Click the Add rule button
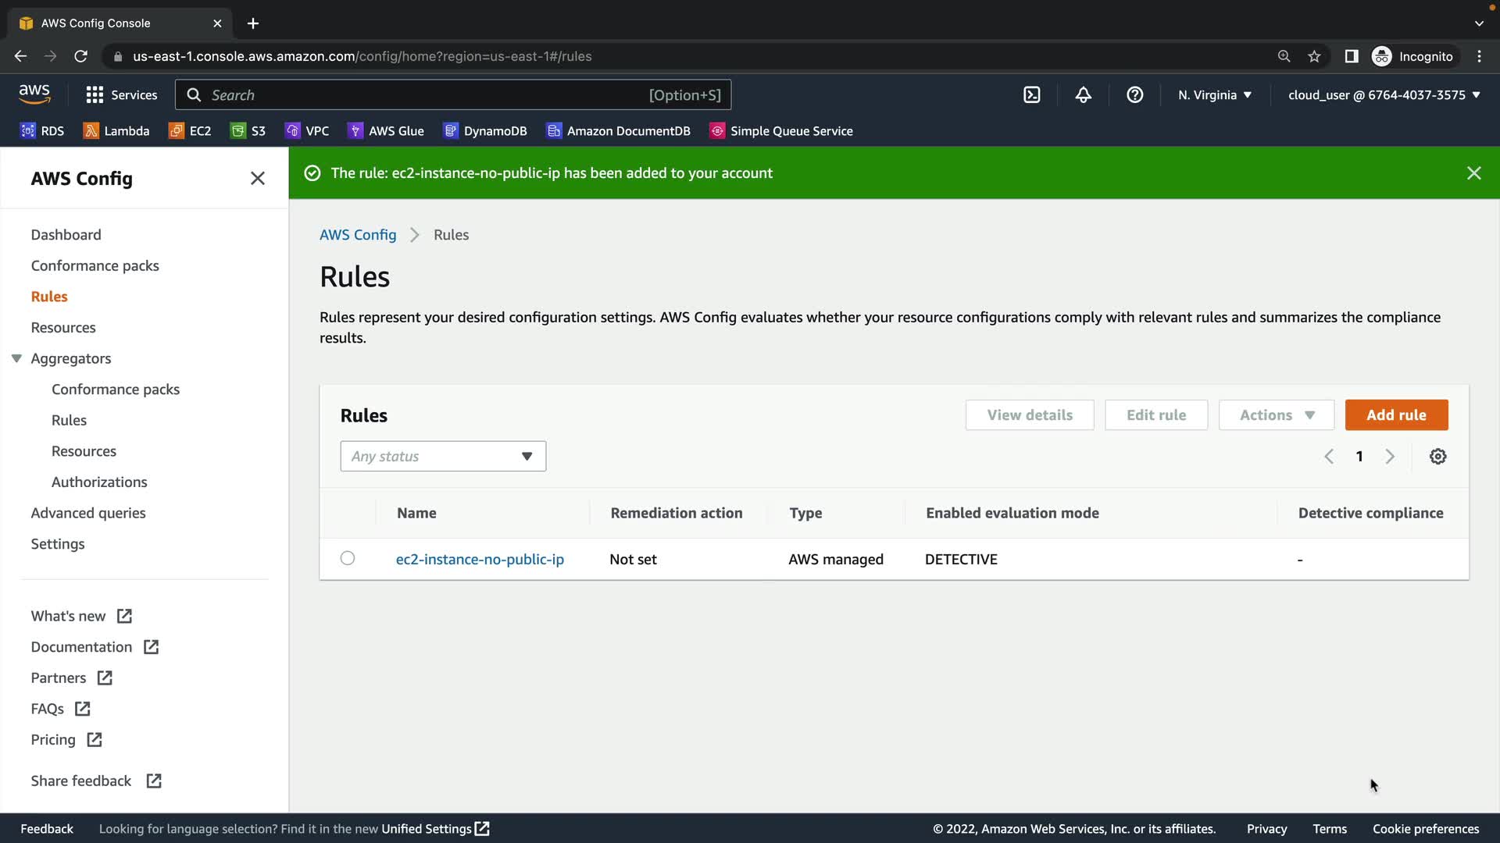 pos(1396,415)
